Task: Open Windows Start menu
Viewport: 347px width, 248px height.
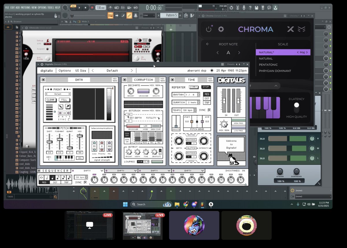Action: point(125,204)
